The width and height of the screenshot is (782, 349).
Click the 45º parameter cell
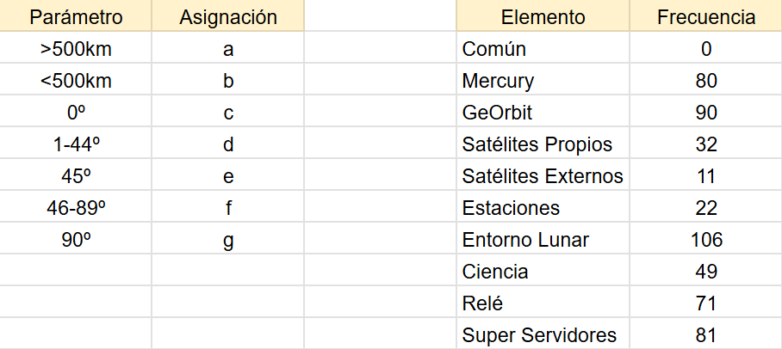coord(76,176)
